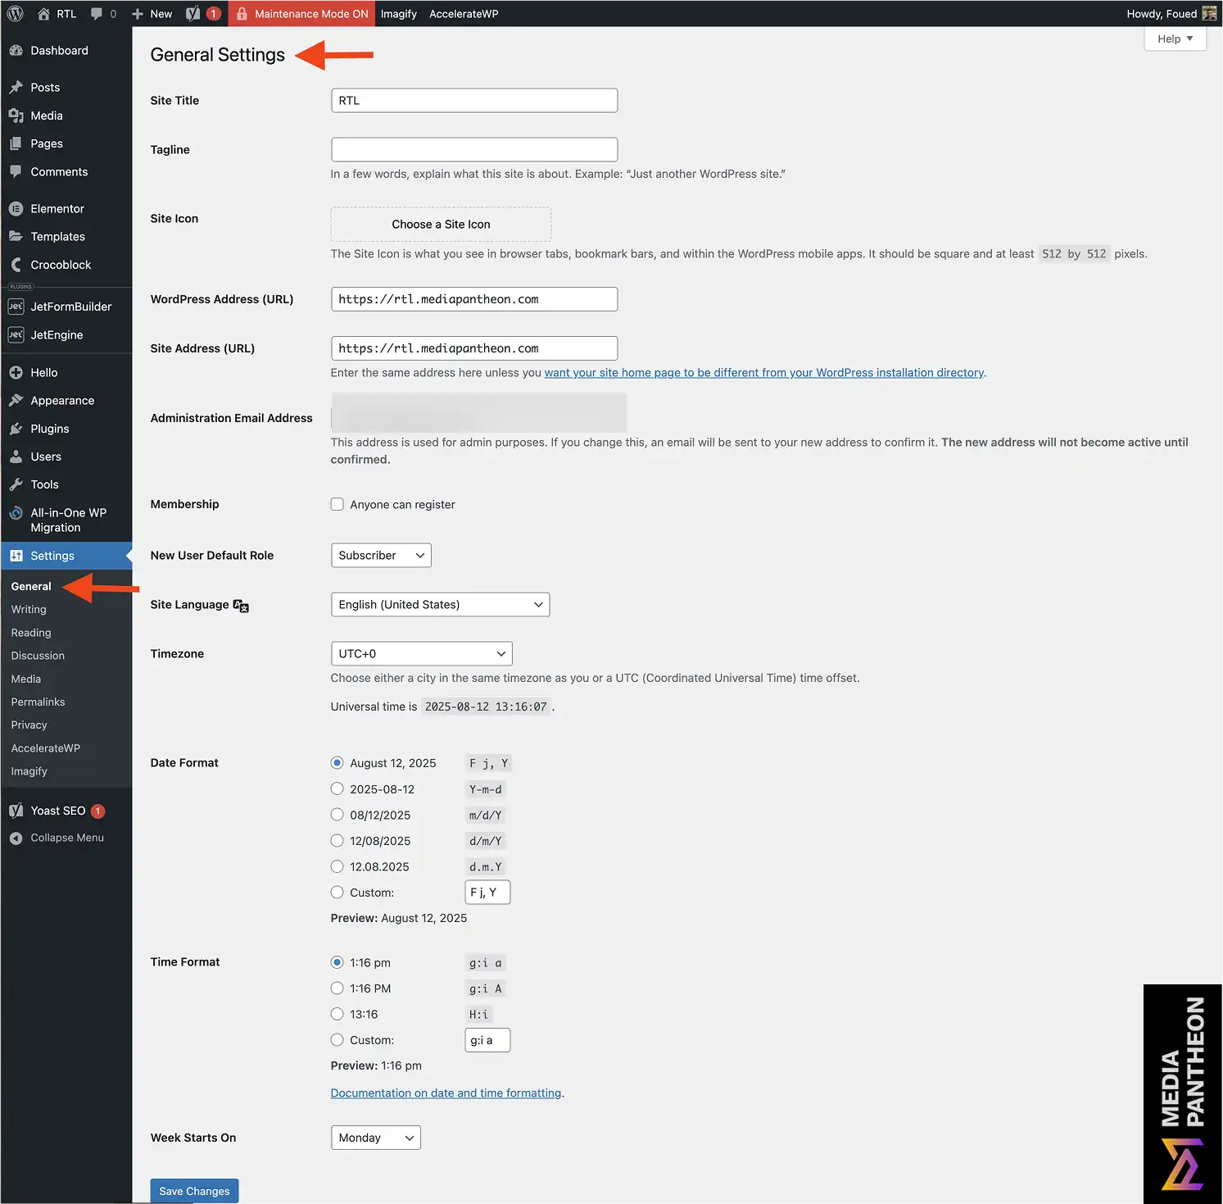The image size is (1223, 1204).
Task: Open the New User Default Role dropdown
Action: (381, 555)
